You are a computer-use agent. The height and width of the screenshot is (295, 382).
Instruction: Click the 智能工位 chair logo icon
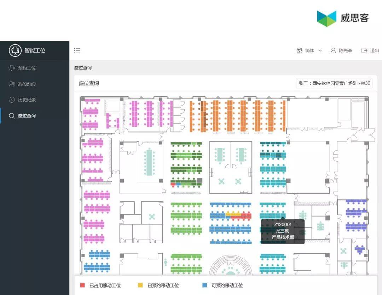[15, 50]
